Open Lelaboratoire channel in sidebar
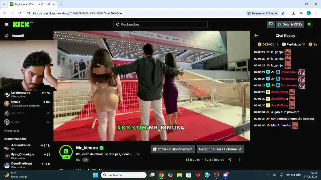The image size is (321, 180). coord(27,94)
